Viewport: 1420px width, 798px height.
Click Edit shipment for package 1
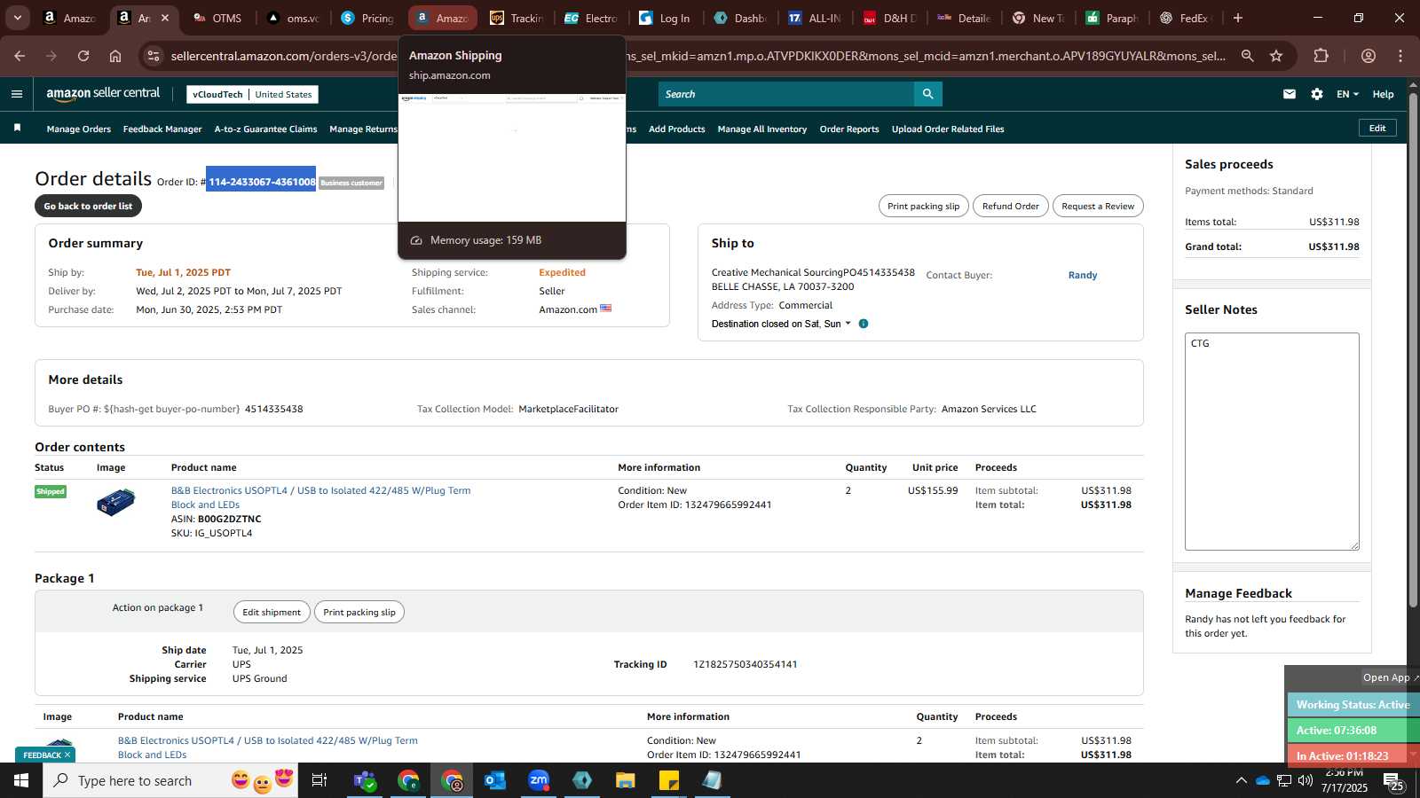pos(272,612)
